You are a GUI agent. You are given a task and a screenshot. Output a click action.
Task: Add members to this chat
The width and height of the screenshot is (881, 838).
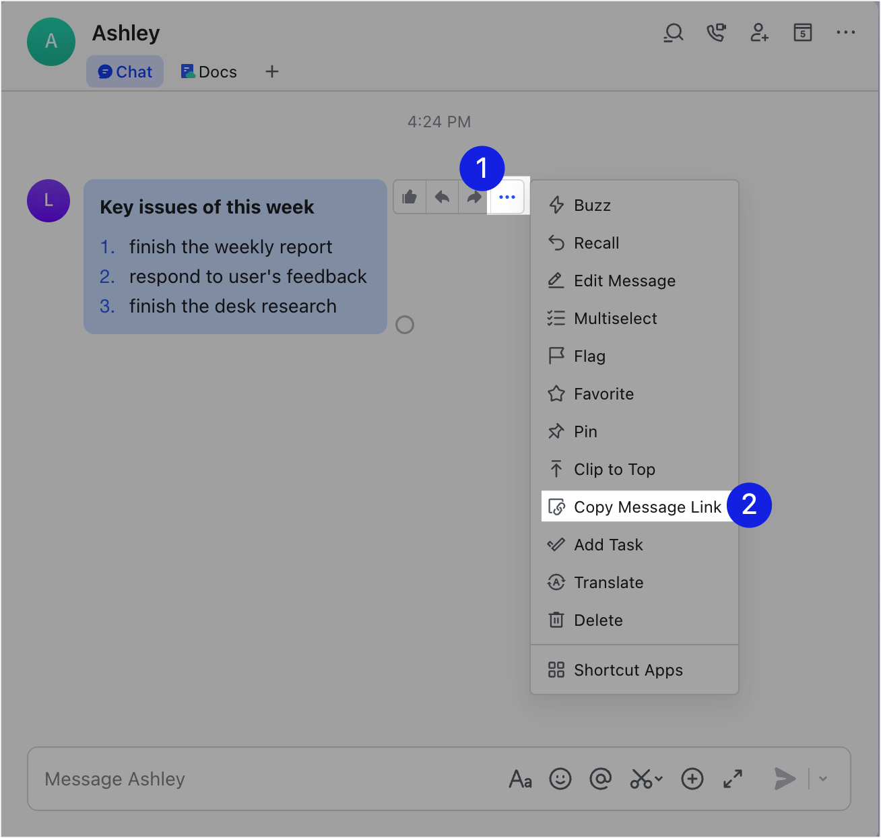coord(759,32)
